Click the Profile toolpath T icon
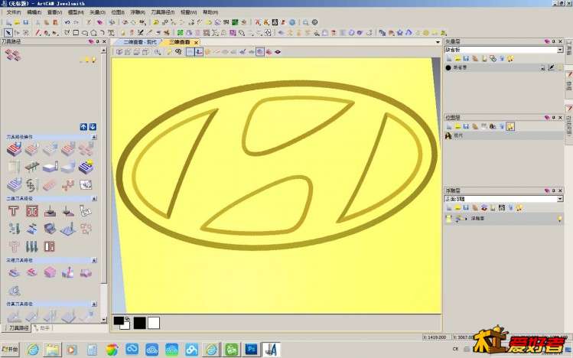 14,211
